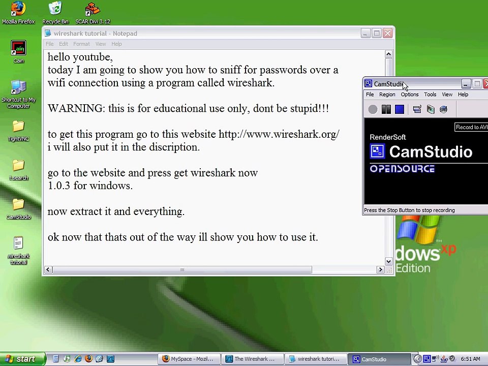Switch to MySpace Mozilla taskbar button

coord(189,359)
